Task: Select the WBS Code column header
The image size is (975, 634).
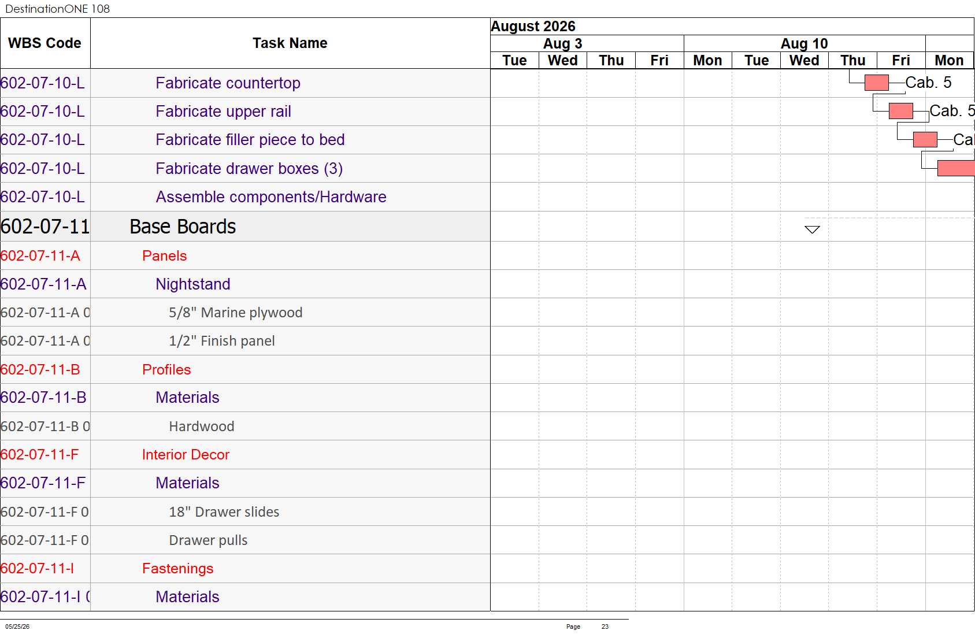Action: click(x=45, y=43)
